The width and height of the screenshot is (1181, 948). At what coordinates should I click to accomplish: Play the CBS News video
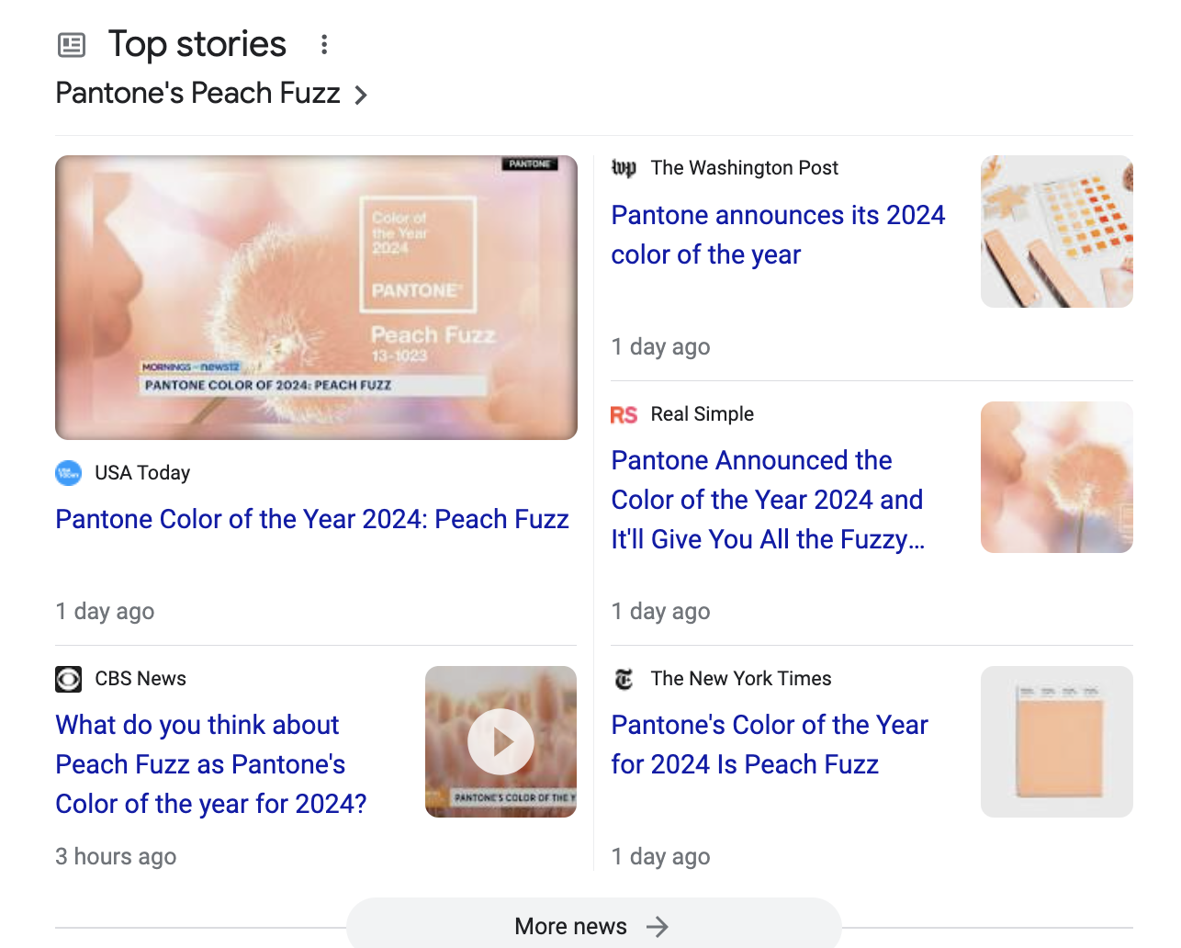tap(501, 741)
